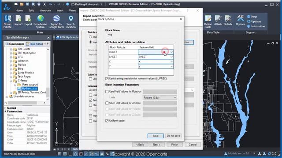Open the 2D Drafting workspace dropdown

101,4
